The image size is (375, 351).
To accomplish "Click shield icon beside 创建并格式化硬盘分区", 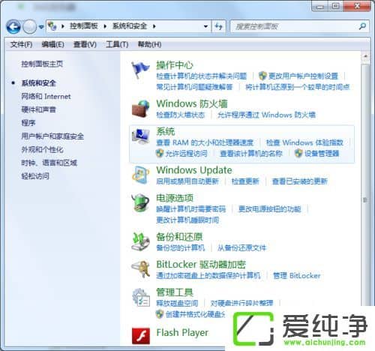I will tap(160, 314).
